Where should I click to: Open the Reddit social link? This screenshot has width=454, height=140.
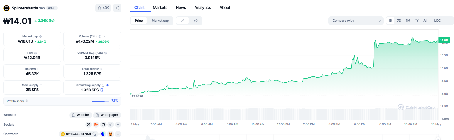(96, 124)
